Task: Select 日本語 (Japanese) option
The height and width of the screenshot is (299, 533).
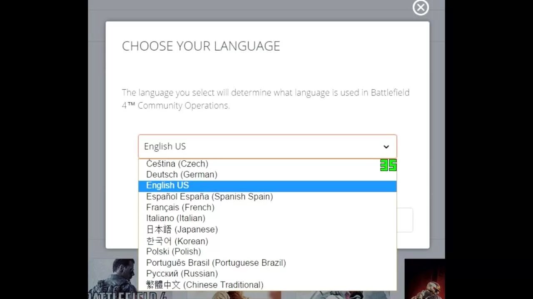Action: [x=267, y=230]
